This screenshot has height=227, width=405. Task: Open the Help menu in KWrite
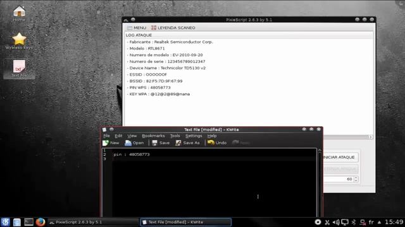pyautogui.click(x=212, y=136)
